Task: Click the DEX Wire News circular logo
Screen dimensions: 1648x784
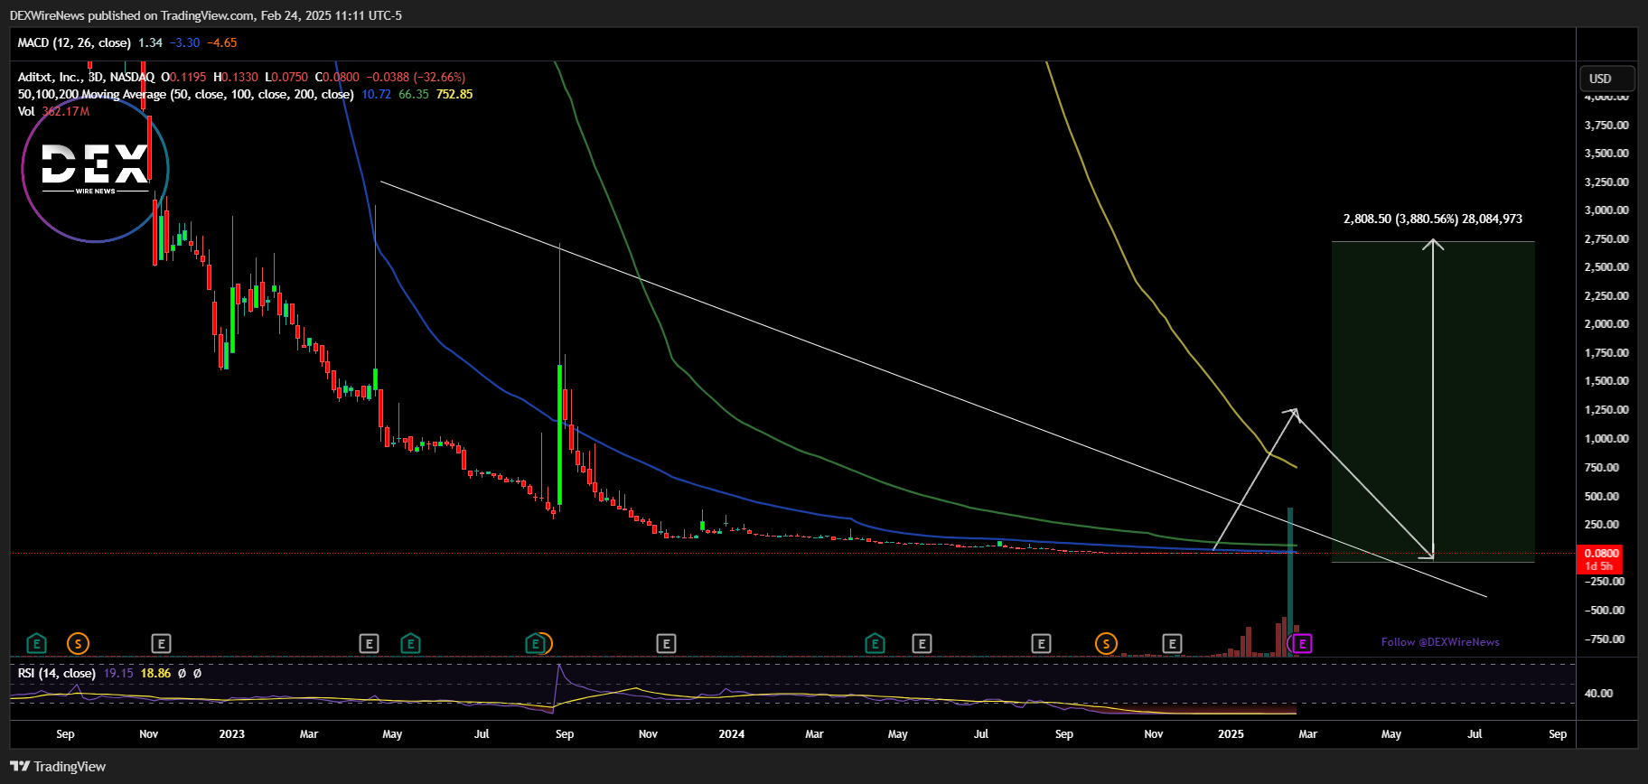Action: click(95, 169)
